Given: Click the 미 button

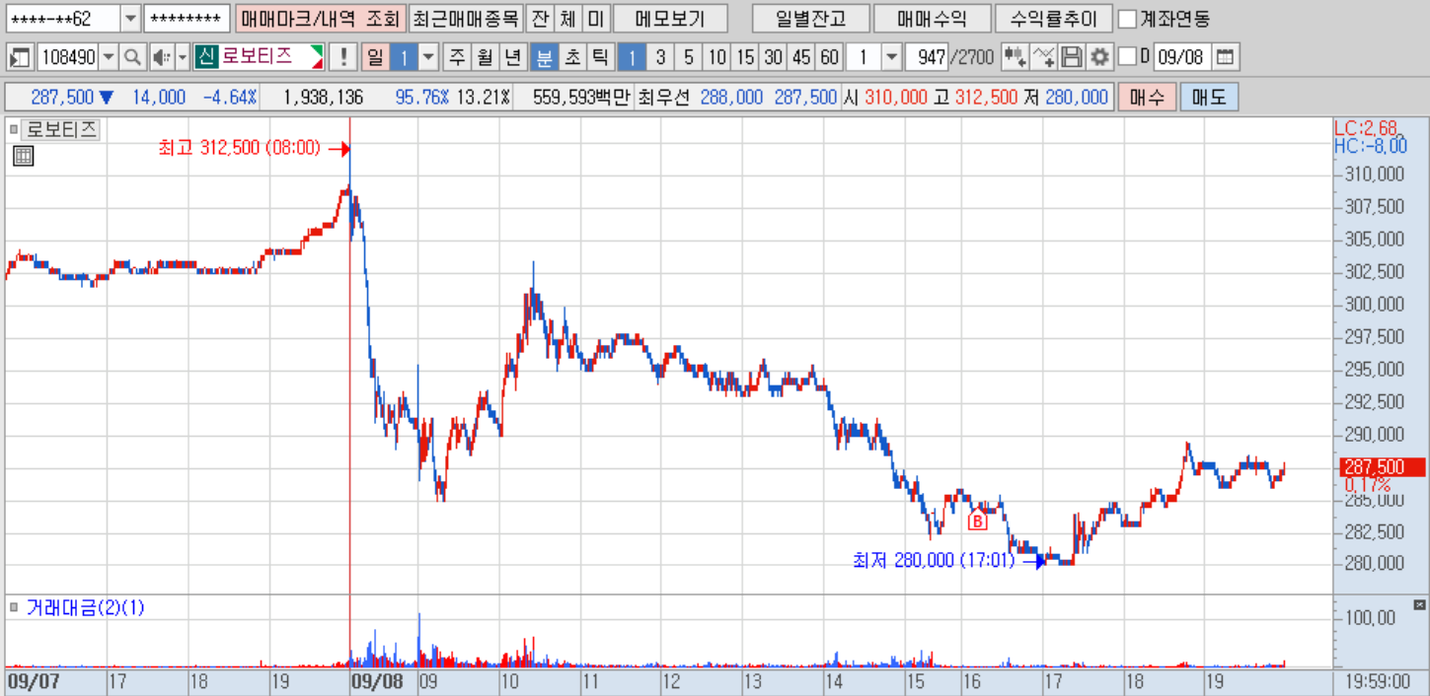Looking at the screenshot, I should [x=595, y=19].
